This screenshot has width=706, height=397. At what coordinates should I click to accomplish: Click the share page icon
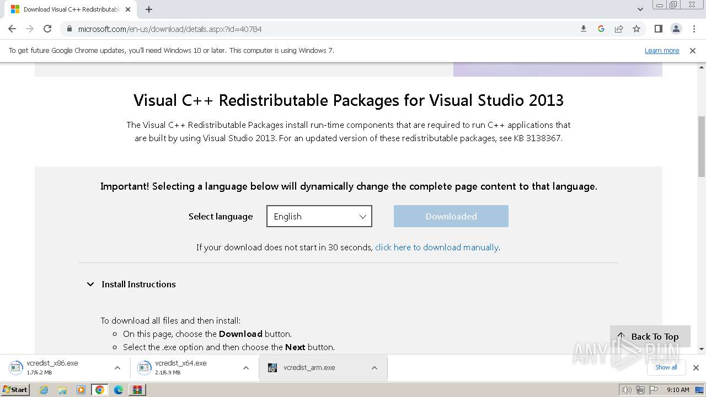click(619, 29)
